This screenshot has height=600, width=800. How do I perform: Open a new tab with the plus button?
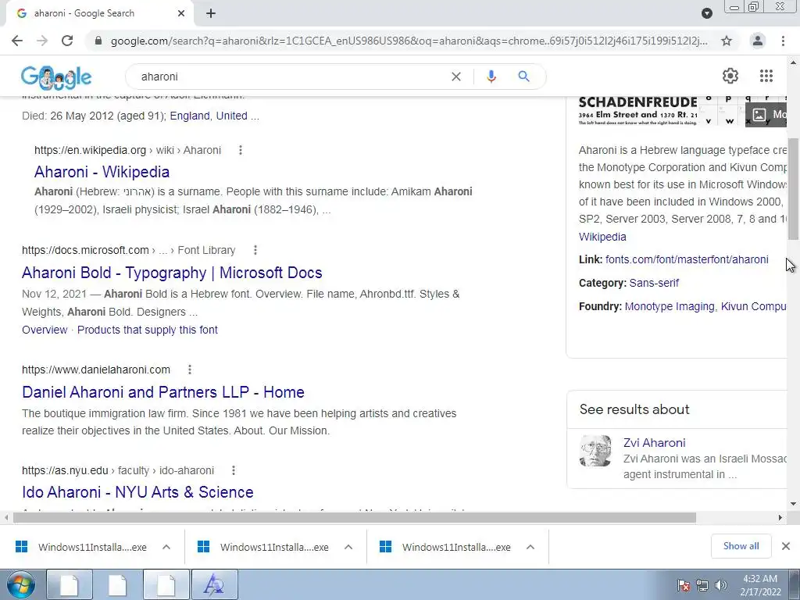[x=211, y=13]
